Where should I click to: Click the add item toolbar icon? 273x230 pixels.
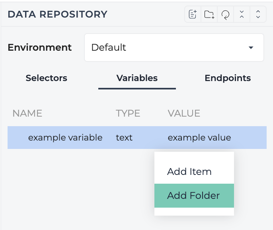tap(193, 14)
